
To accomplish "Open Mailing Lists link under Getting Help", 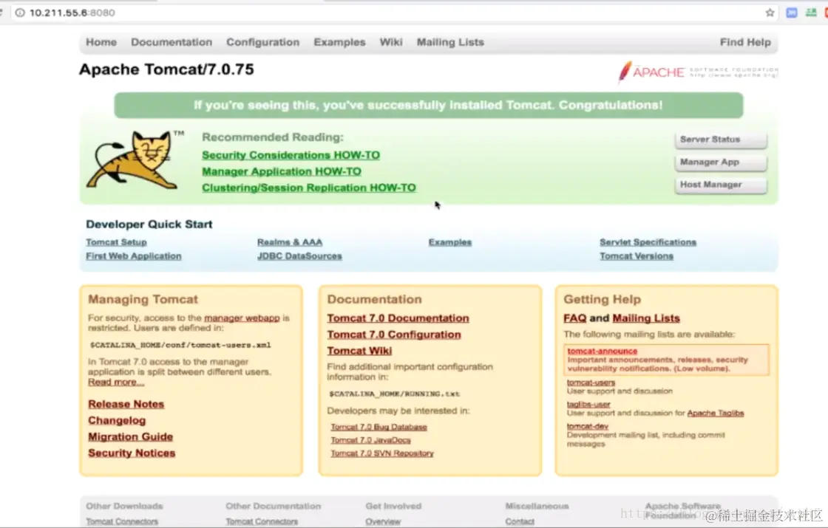I will click(x=646, y=318).
